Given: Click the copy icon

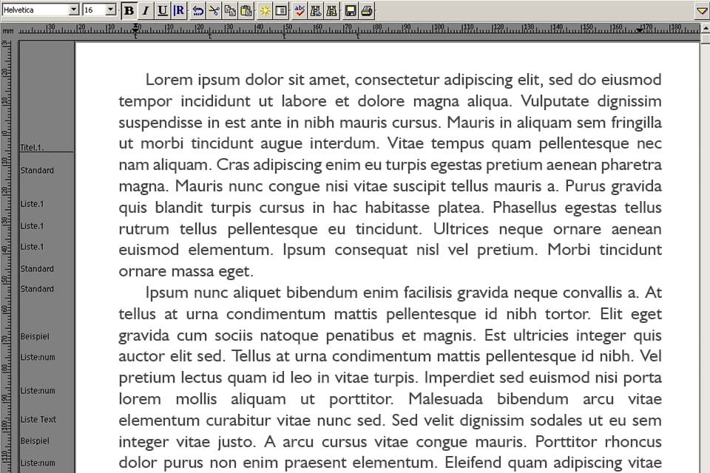Looking at the screenshot, I should [231, 10].
